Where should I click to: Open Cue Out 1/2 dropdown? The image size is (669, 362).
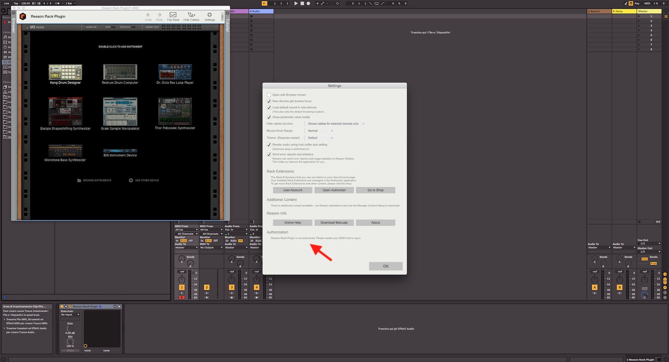click(x=649, y=244)
